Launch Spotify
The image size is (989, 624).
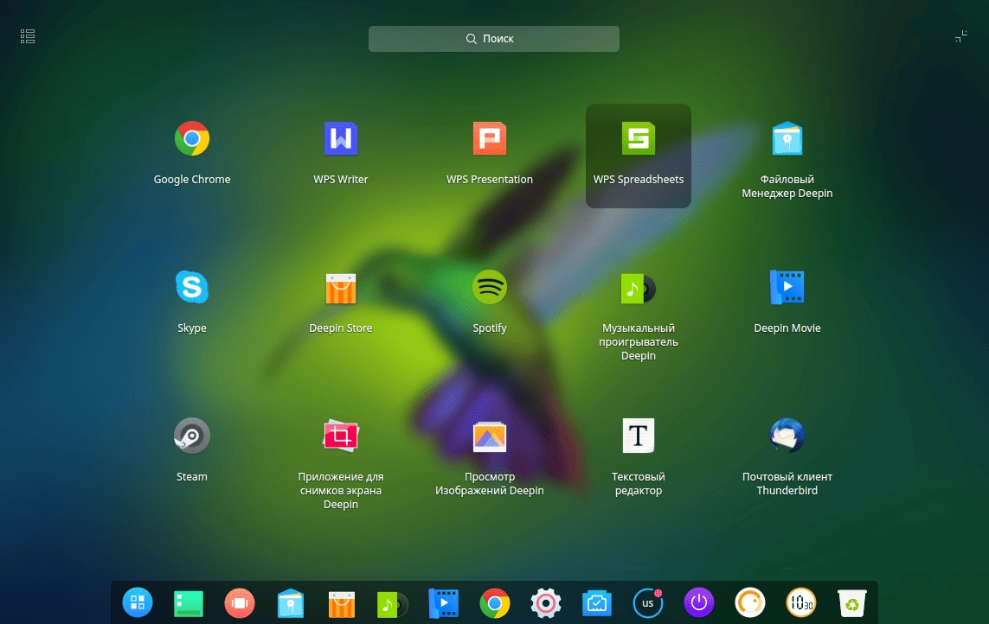coord(490,288)
